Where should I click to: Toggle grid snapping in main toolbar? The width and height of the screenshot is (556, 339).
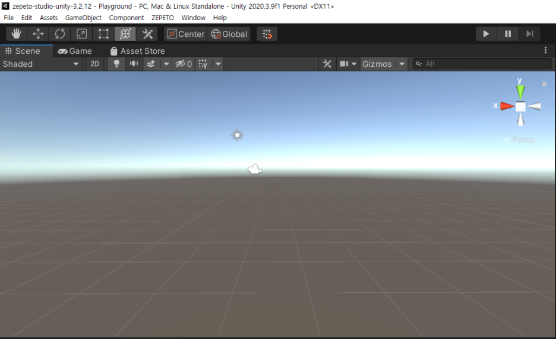[267, 34]
